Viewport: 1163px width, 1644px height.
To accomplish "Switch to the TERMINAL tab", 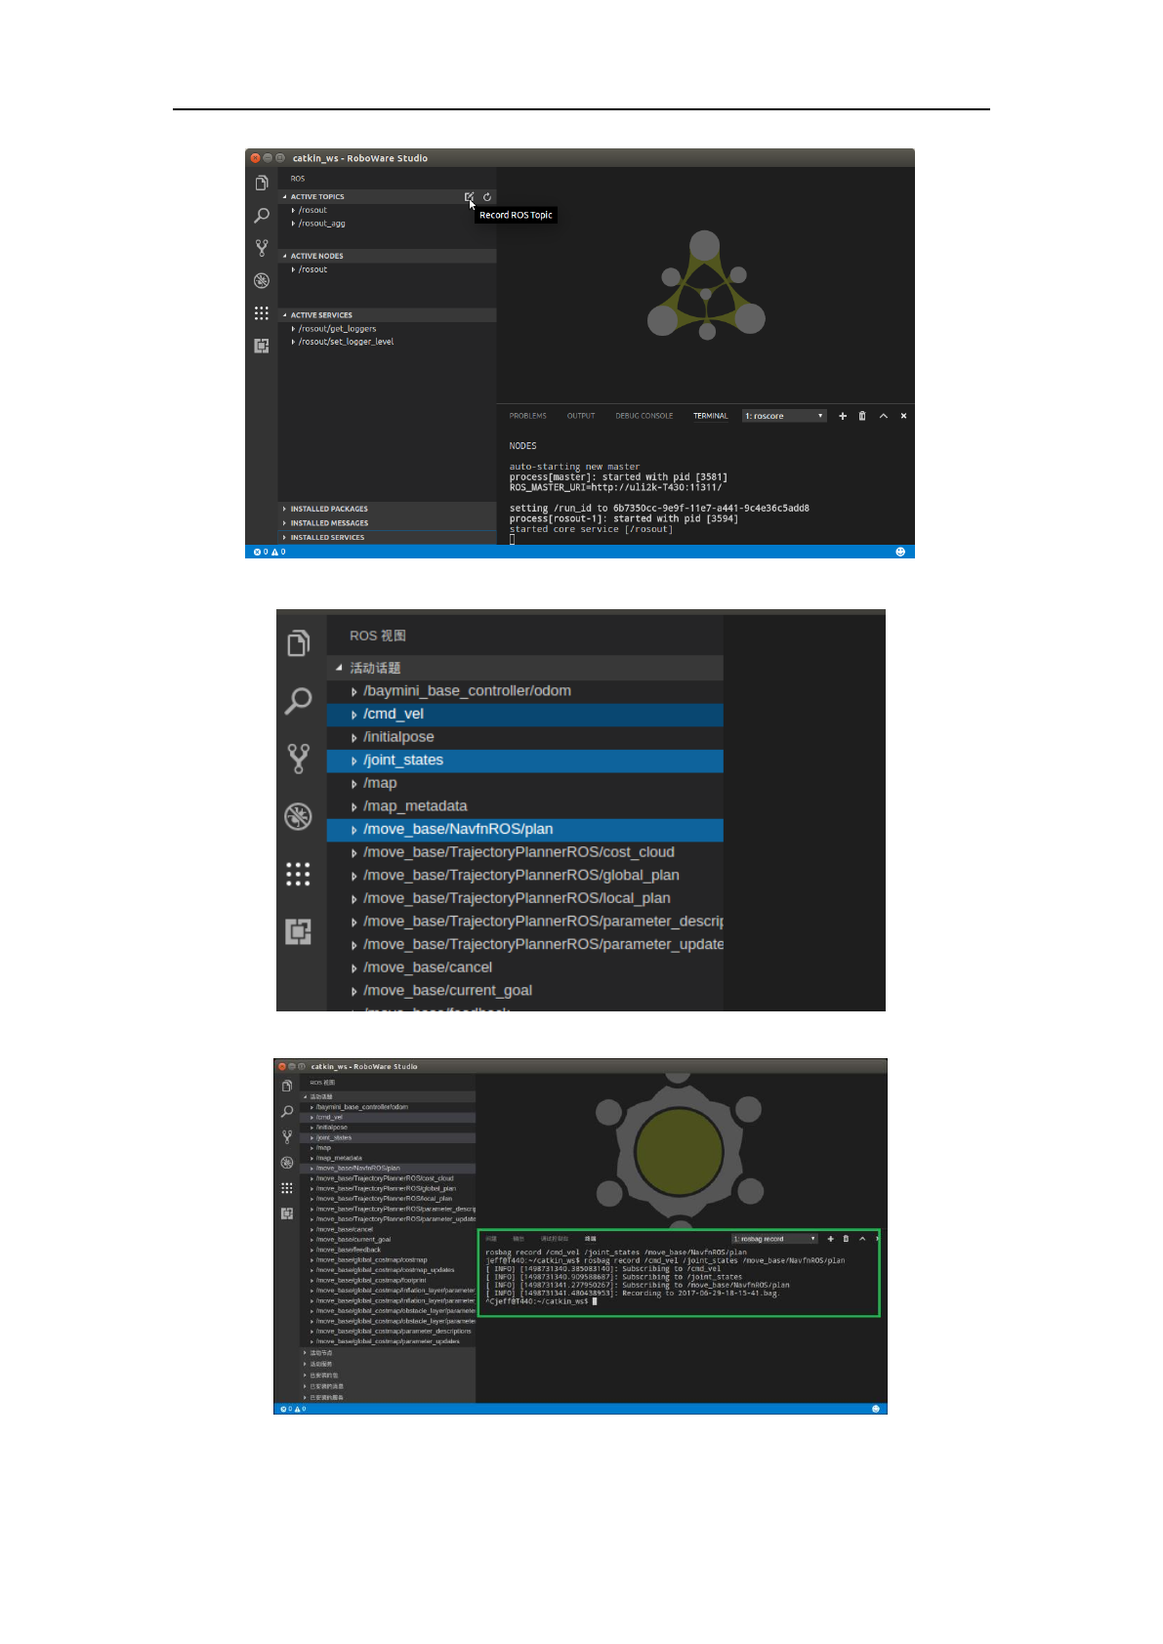I will 711,416.
